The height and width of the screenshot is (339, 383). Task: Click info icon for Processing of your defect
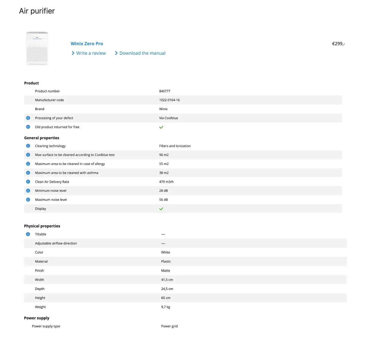tap(28, 118)
